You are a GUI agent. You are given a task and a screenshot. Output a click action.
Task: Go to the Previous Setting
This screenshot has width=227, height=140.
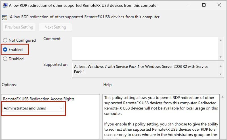19,27
